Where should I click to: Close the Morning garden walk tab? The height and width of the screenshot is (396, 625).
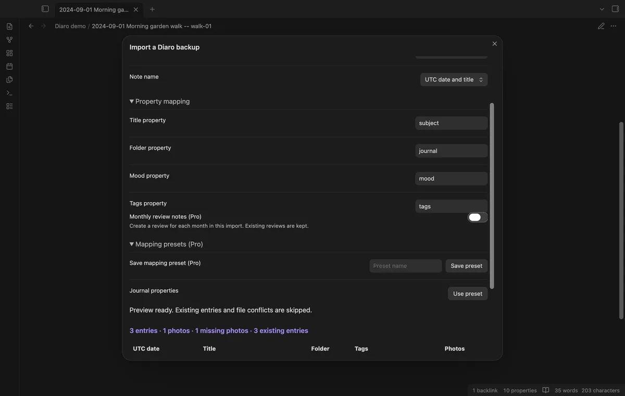(x=136, y=9)
